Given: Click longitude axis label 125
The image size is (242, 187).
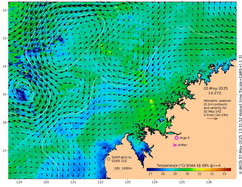Looking at the screenshot, I should tap(182, 182).
